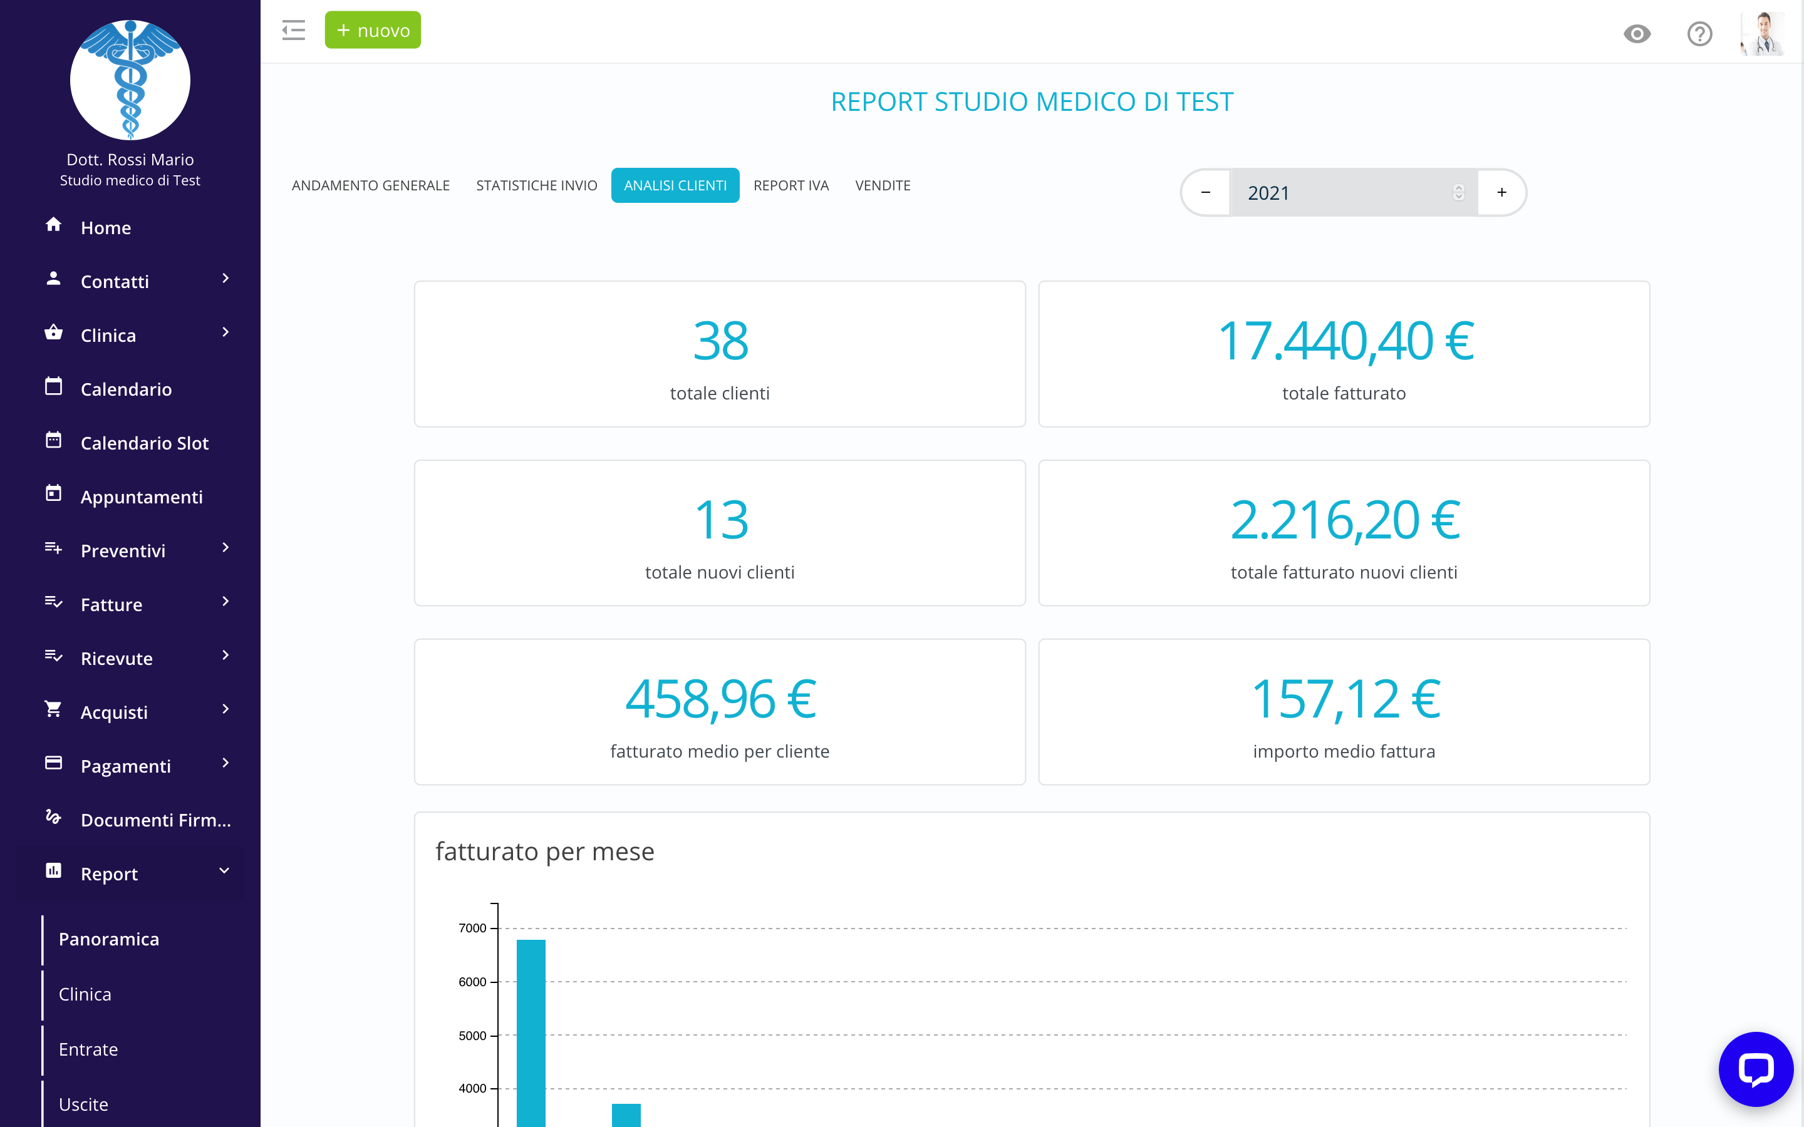Expand the Fatture submenu chevron
Screen dimensions: 1804x1127
point(226,602)
